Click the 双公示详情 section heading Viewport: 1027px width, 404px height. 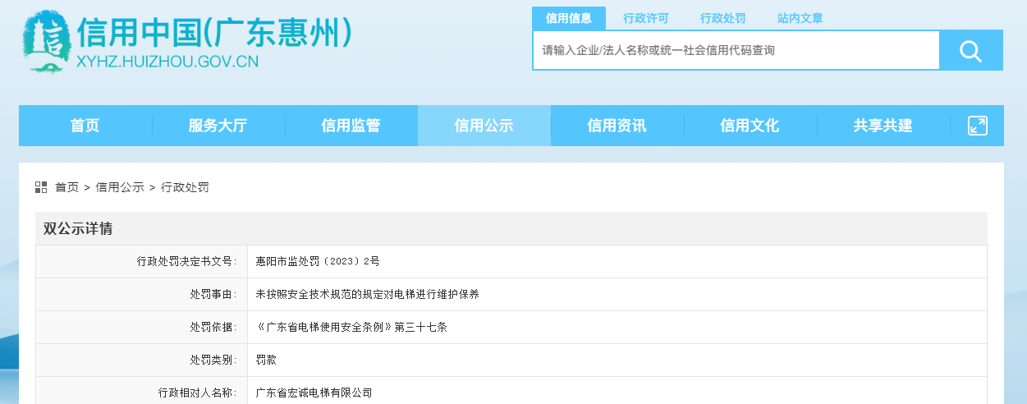78,228
